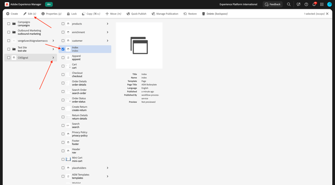Expand the enrichment chevron
Screen dimensions: 335x185
tap(108, 32)
